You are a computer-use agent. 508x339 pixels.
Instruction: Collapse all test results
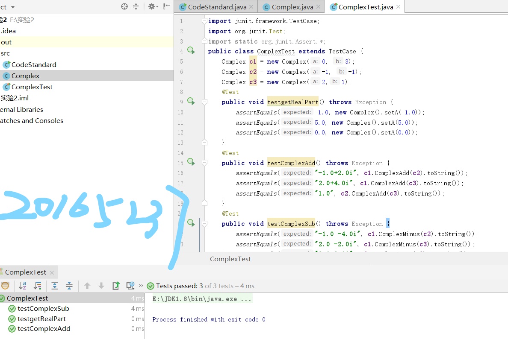(69, 286)
